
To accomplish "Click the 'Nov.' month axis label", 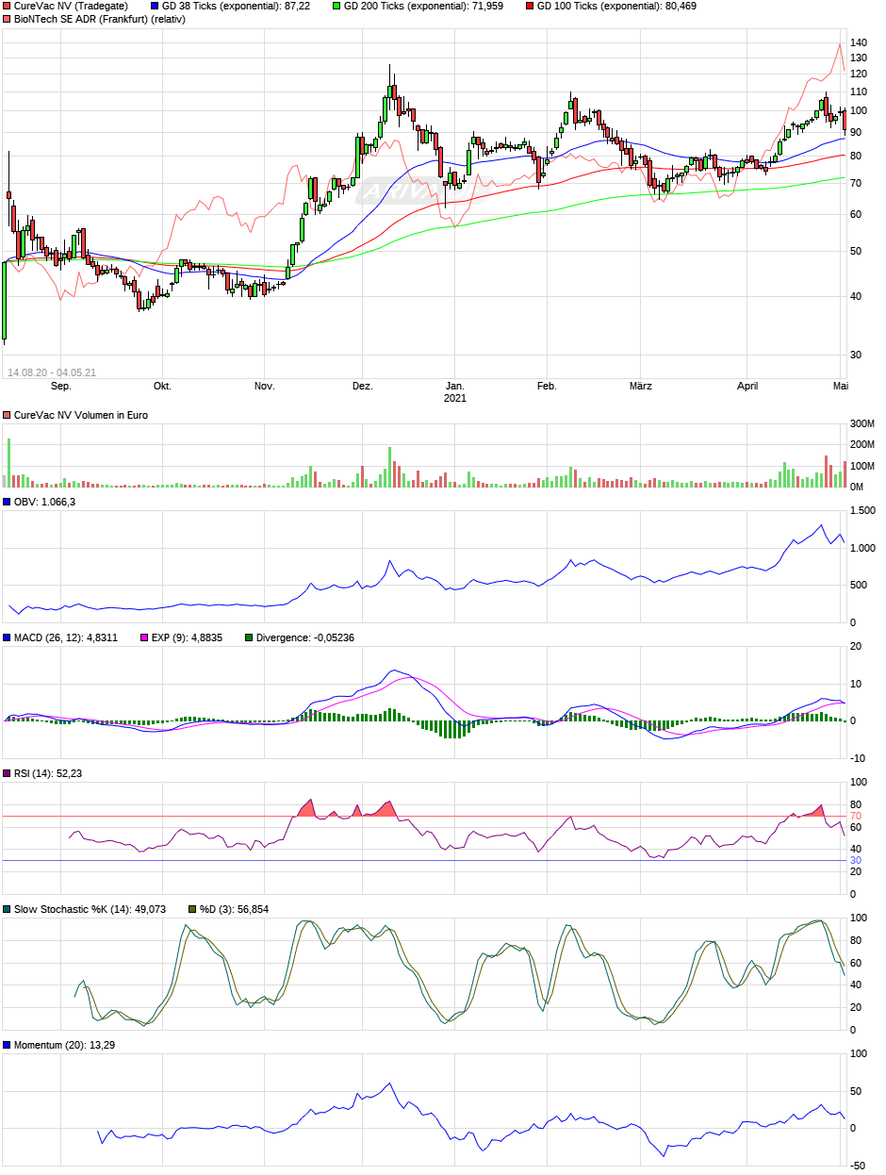I will click(x=264, y=386).
